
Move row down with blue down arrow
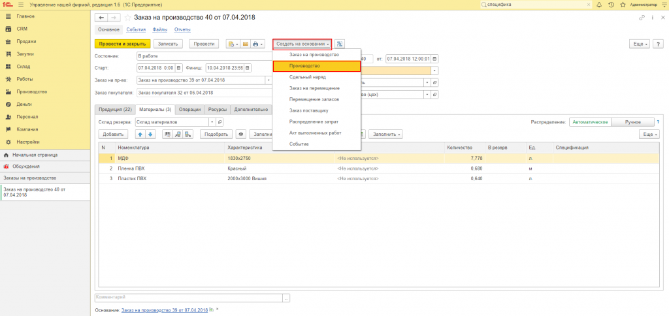coord(150,134)
